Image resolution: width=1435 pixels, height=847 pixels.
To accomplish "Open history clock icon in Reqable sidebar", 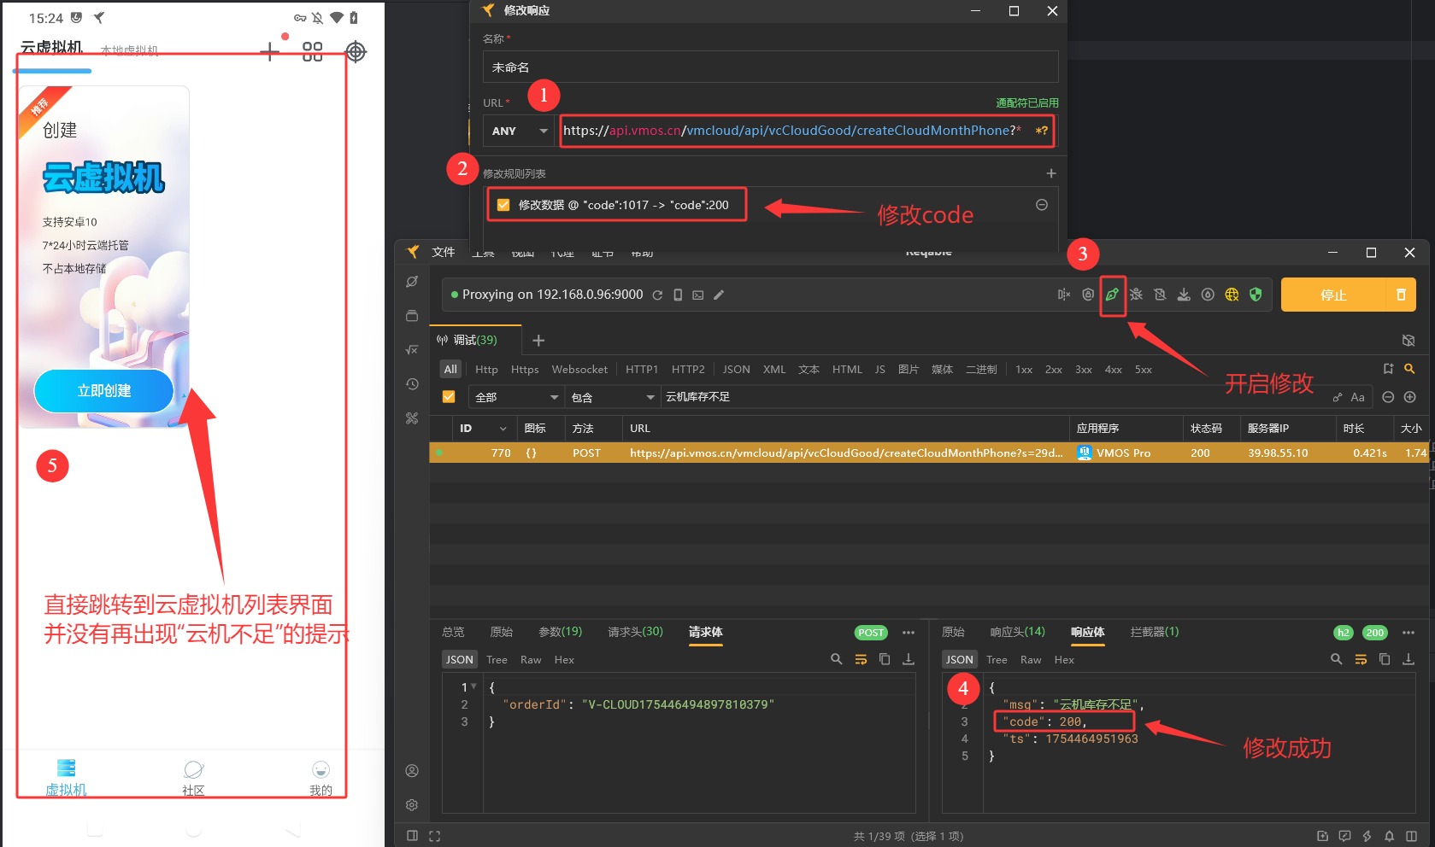I will point(412,384).
